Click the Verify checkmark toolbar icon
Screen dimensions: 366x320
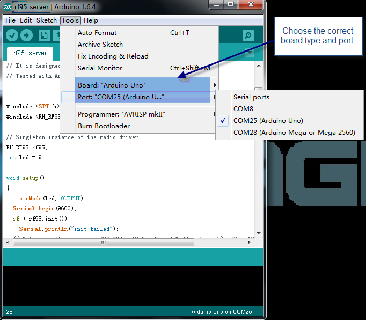(12, 35)
